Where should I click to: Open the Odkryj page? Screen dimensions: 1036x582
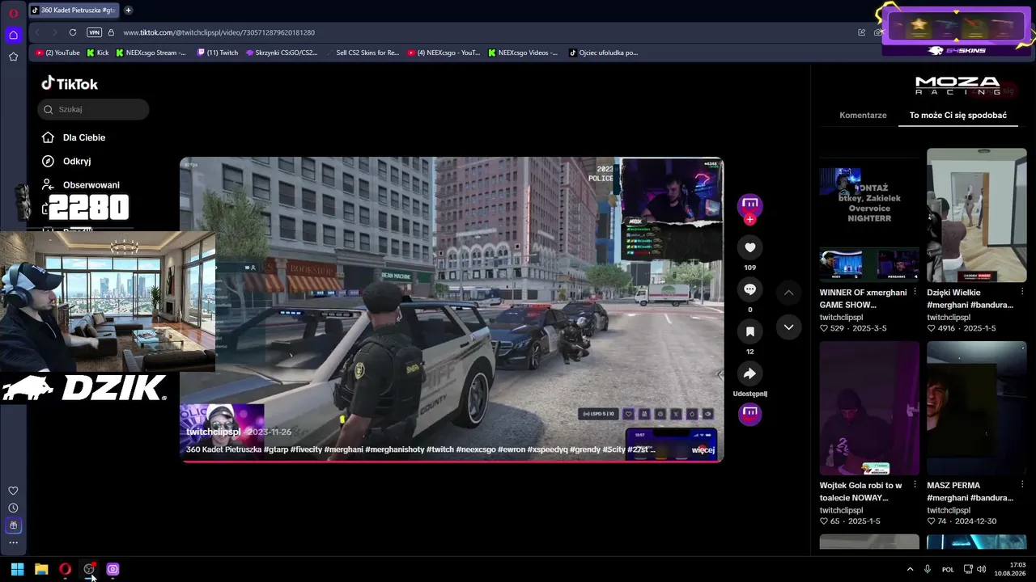(66, 161)
